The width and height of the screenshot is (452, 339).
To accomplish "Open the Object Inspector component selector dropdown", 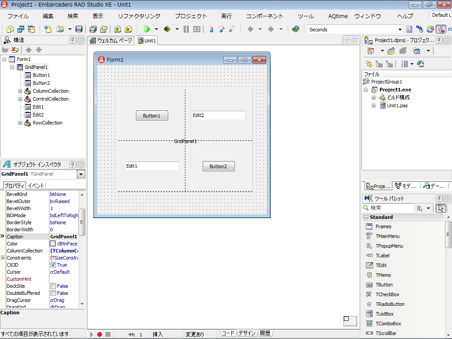I will tap(81, 174).
